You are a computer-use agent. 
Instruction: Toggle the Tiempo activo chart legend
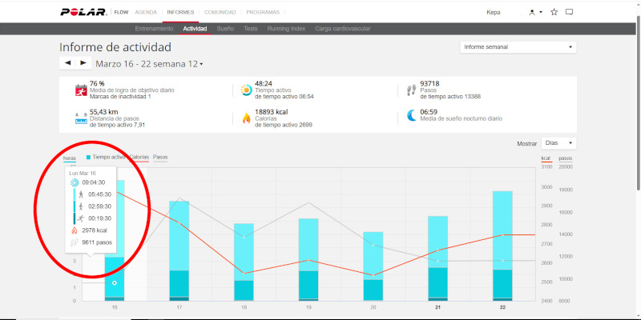pyautogui.click(x=111, y=158)
